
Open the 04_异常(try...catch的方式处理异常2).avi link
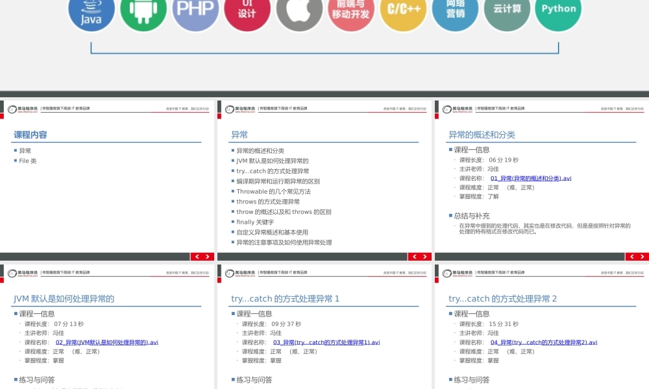[x=543, y=342]
